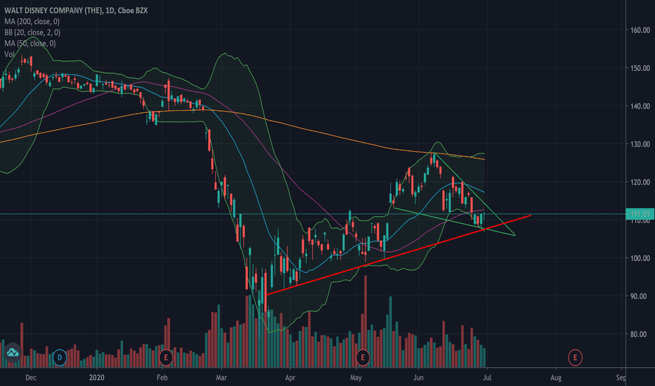Click the 120.00 price axis label

click(x=640, y=182)
